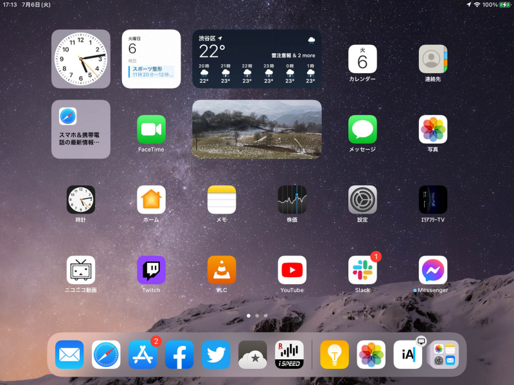
Task: Tap the 17:13 time in status bar
Action: (10, 4)
